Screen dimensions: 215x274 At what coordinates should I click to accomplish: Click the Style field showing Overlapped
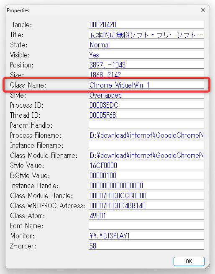click(146, 95)
